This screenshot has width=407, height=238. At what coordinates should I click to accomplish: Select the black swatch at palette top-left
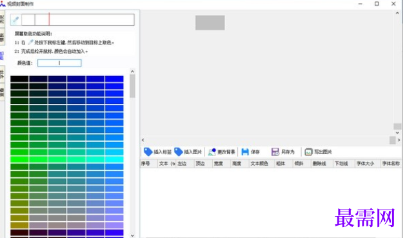[19, 79]
